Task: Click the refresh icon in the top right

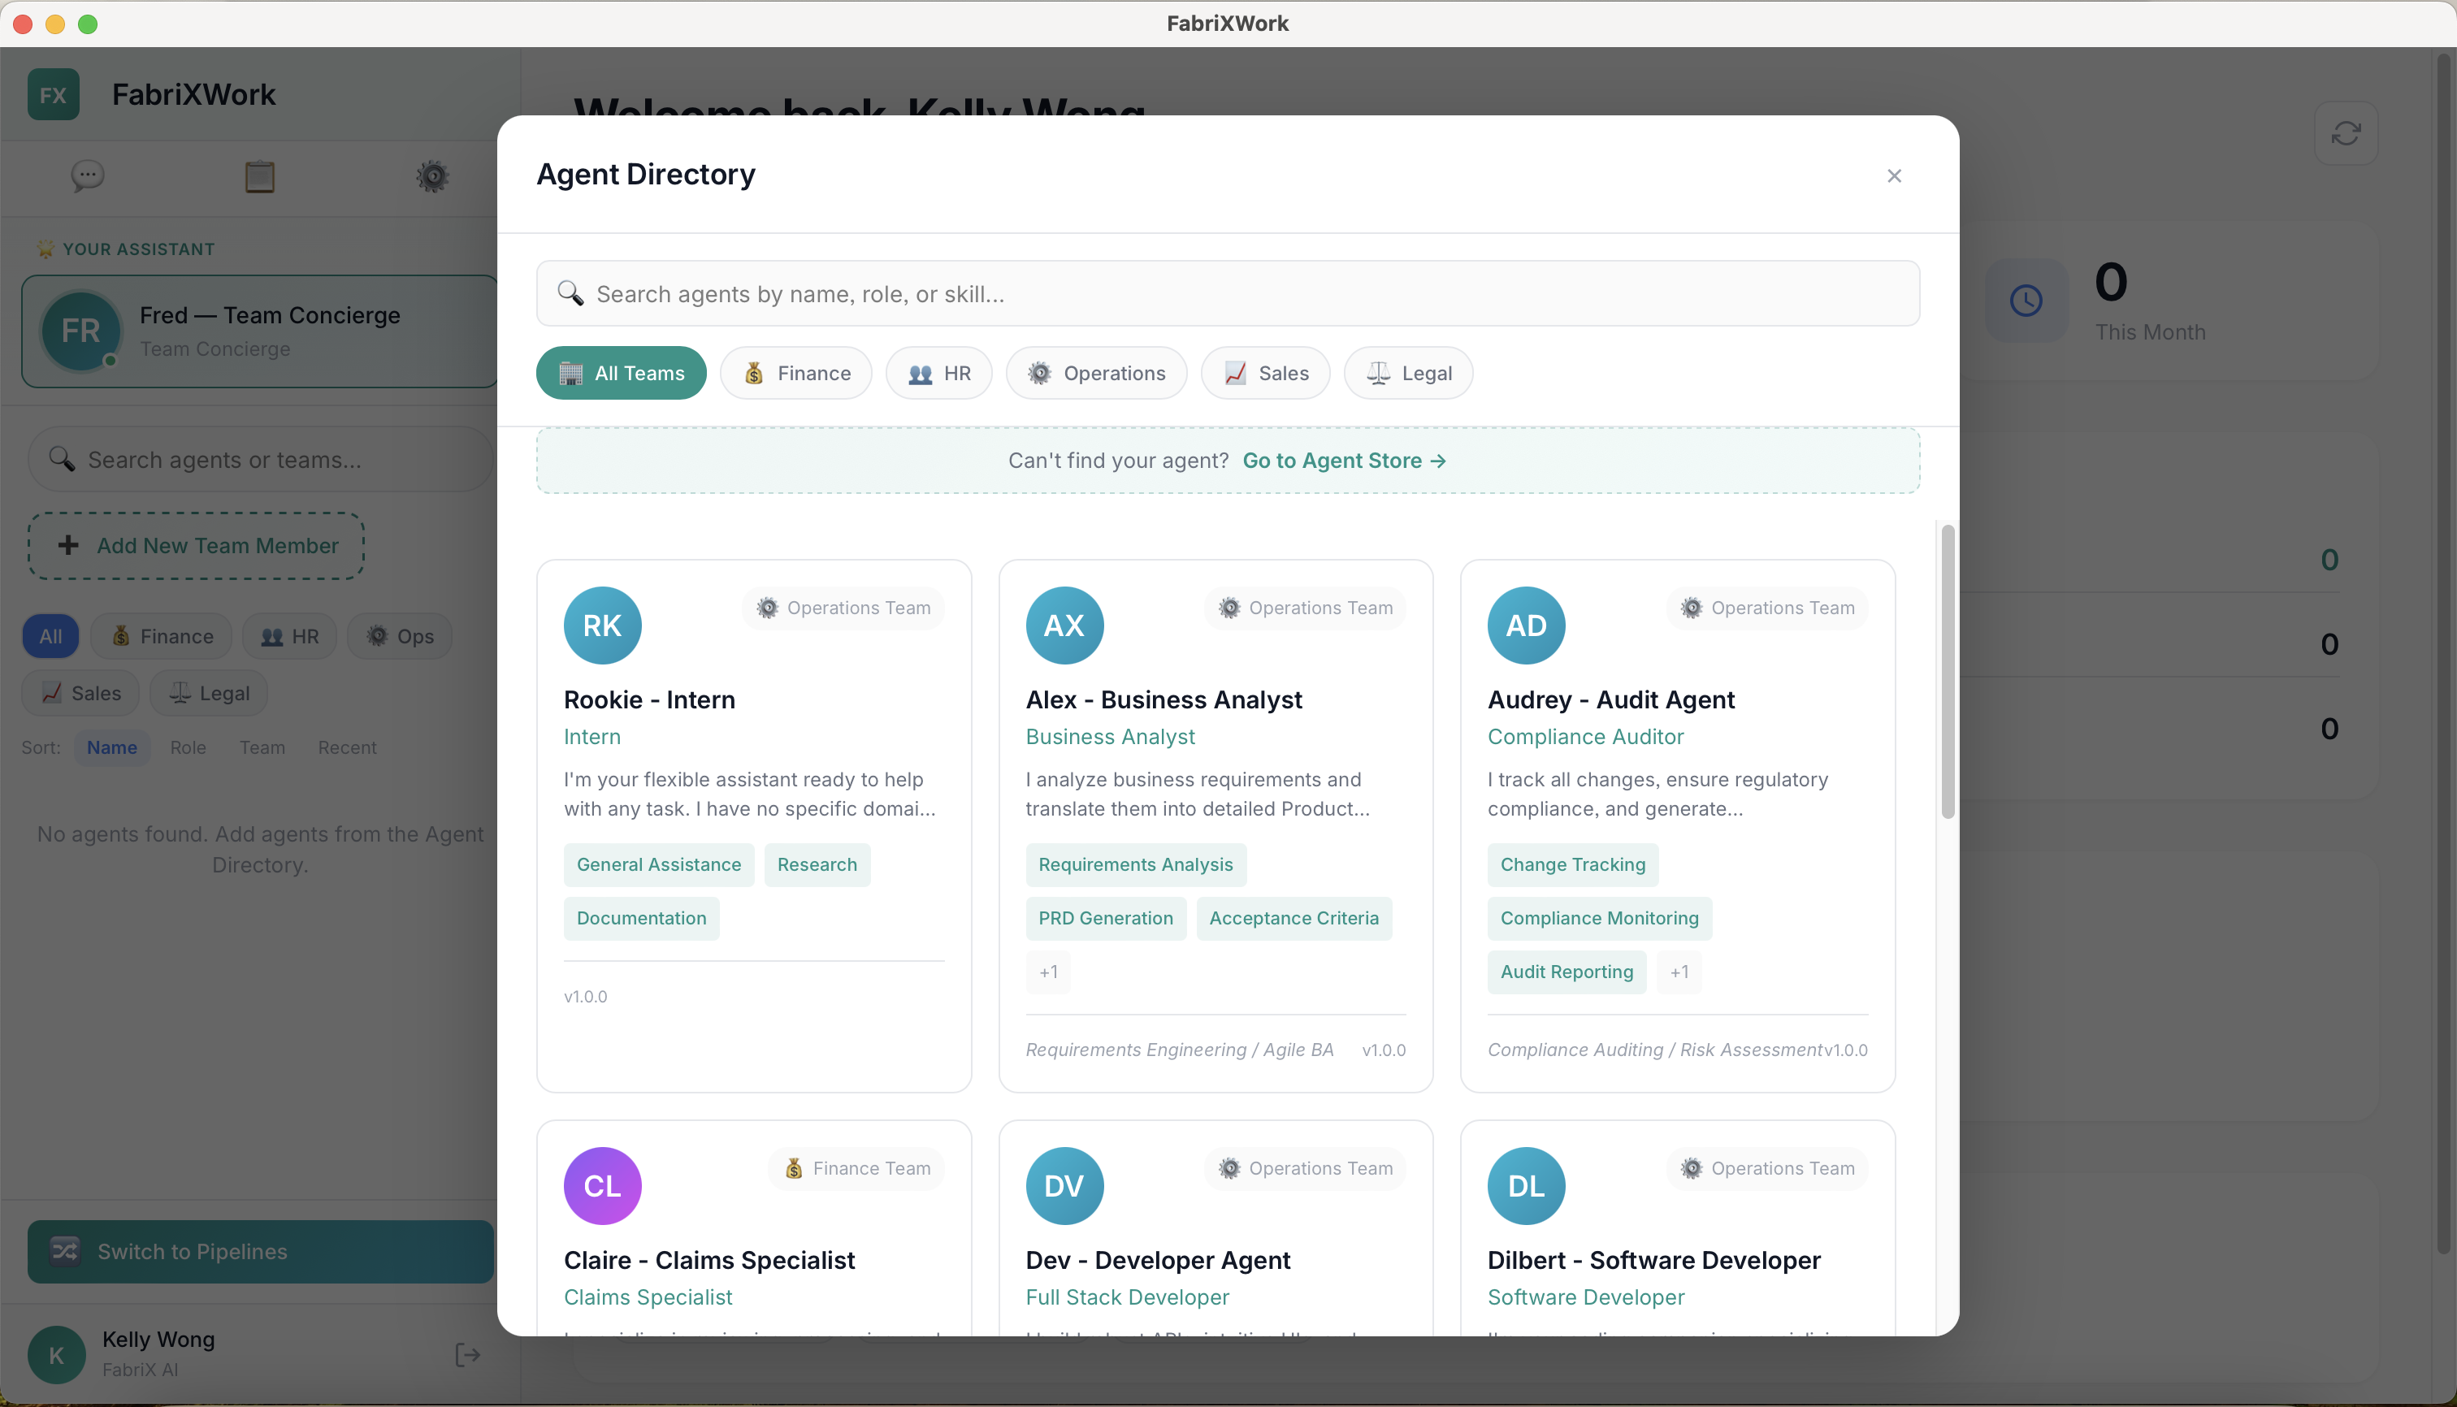Action: point(2346,133)
